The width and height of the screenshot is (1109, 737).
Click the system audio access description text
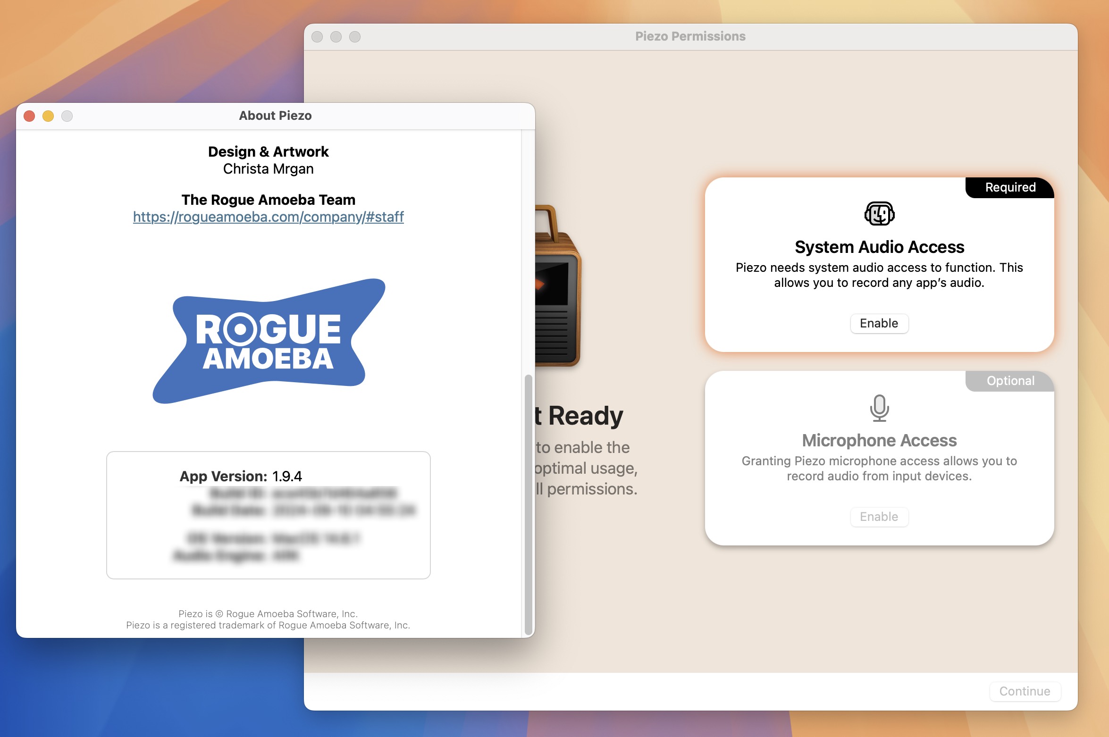(879, 275)
